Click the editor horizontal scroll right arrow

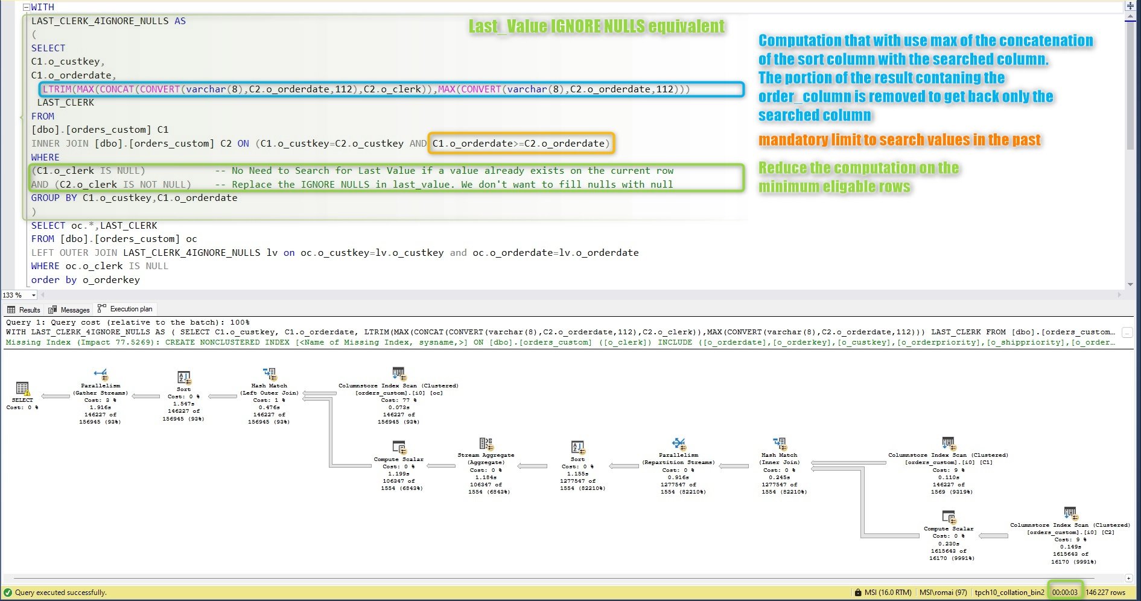point(1119,295)
